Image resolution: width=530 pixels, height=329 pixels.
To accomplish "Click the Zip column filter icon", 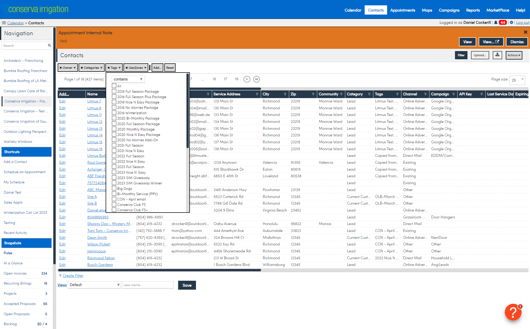I will tap(313, 94).
